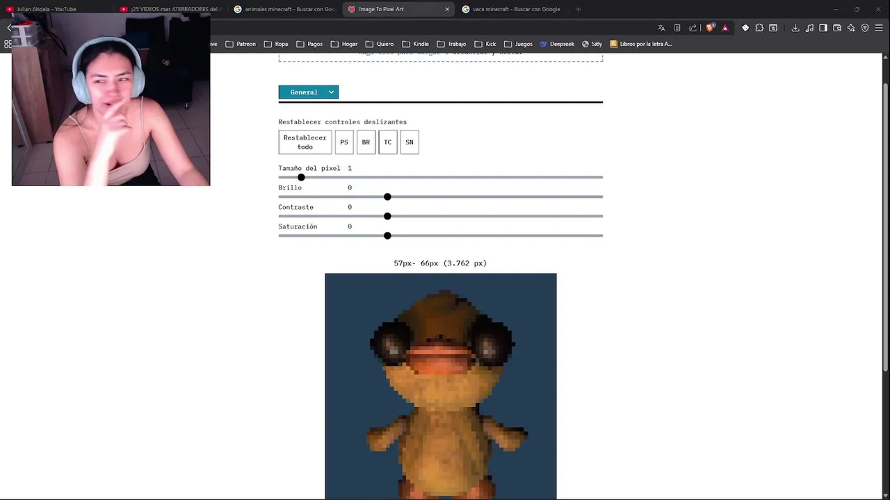Open reader mode icon in address bar
The image size is (890, 500).
pyautogui.click(x=677, y=28)
